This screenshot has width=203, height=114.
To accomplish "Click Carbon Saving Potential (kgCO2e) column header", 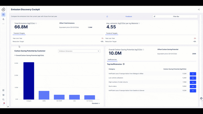I will point(175,69).
